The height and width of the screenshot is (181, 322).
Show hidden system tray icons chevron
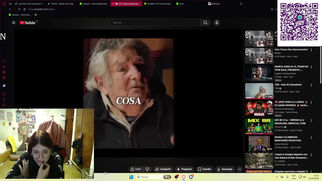(276, 177)
